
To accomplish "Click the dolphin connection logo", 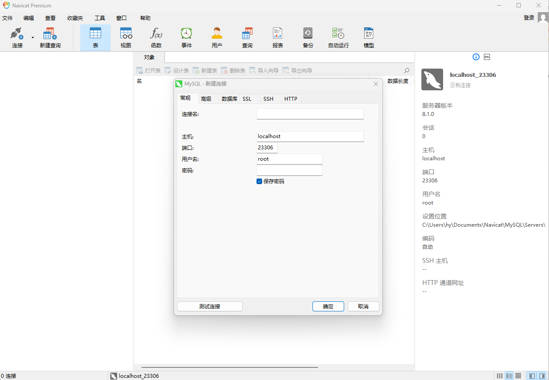I will coord(432,79).
